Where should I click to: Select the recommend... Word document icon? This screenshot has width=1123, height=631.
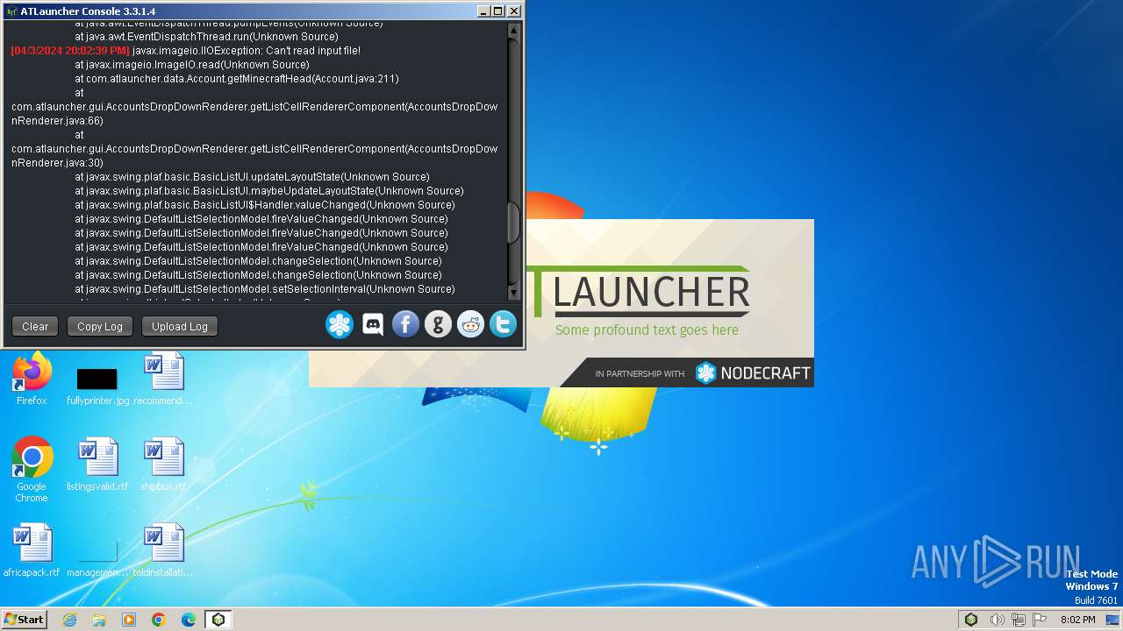[163, 379]
